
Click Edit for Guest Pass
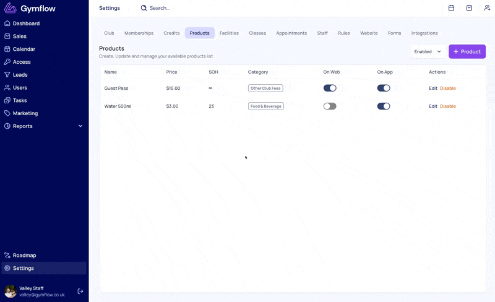click(x=433, y=88)
